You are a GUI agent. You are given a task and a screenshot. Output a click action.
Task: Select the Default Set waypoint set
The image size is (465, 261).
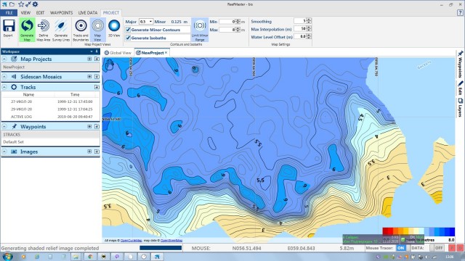pyautogui.click(x=51, y=142)
